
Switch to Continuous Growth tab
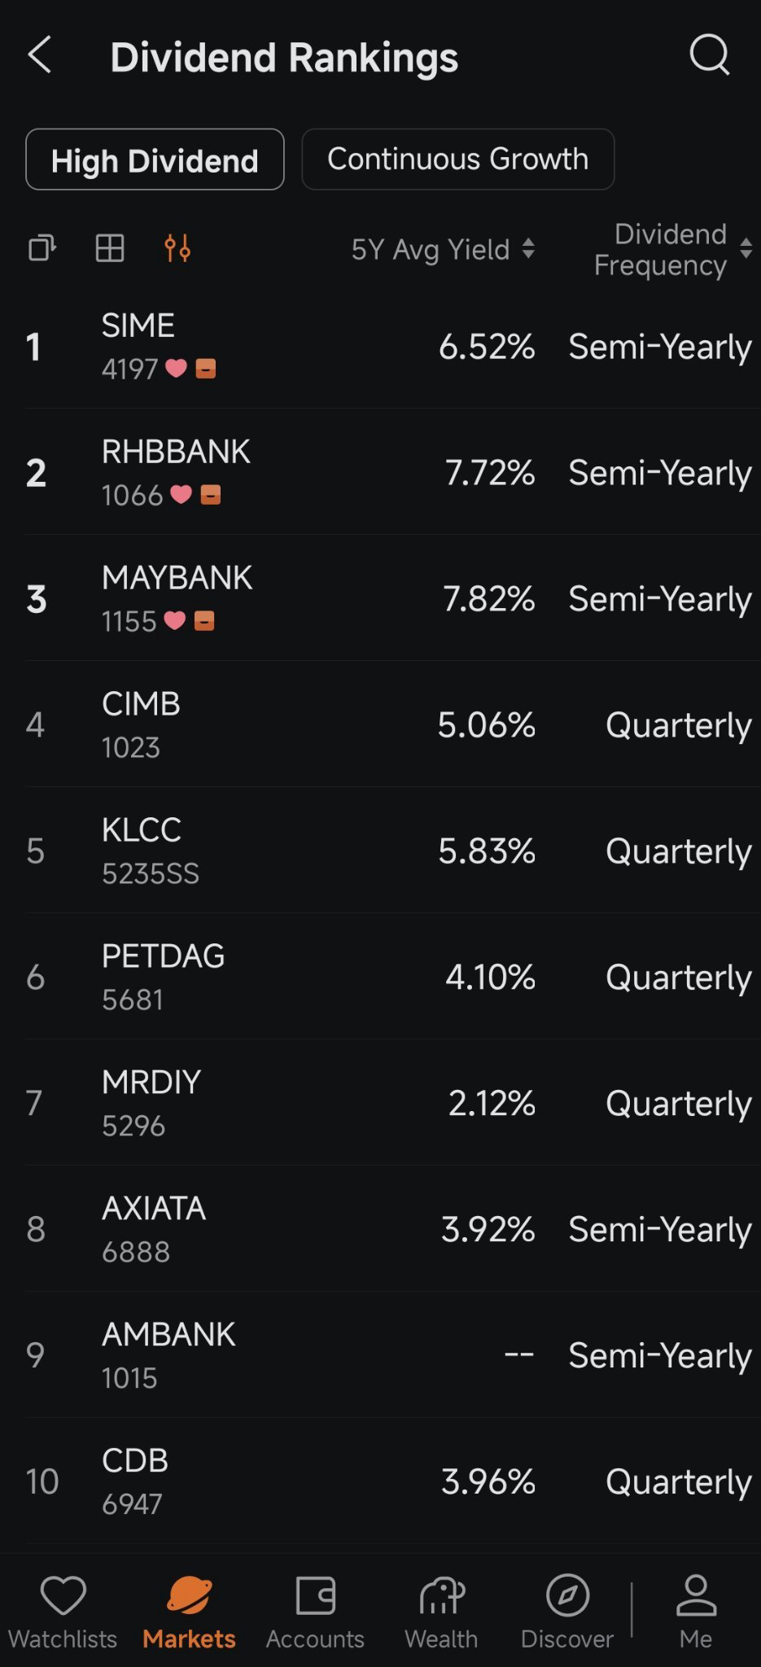pos(457,159)
